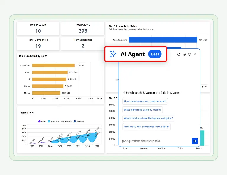Ask 'How many orders per customer exist?'
Image resolution: width=227 pixels, height=175 pixels.
(x=145, y=101)
